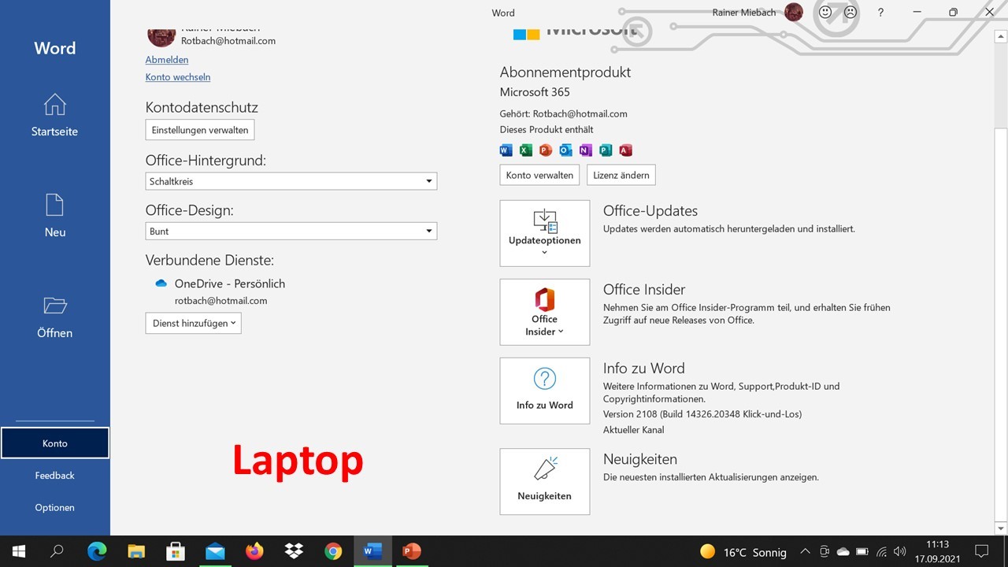This screenshot has width=1008, height=567.
Task: Click the profile picture in title bar
Action: (x=794, y=13)
